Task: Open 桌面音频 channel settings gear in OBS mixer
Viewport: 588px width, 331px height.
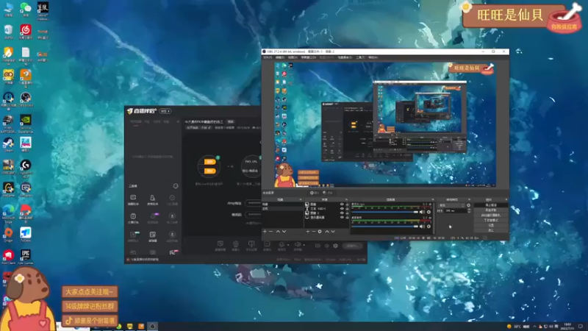Action: [x=429, y=227]
